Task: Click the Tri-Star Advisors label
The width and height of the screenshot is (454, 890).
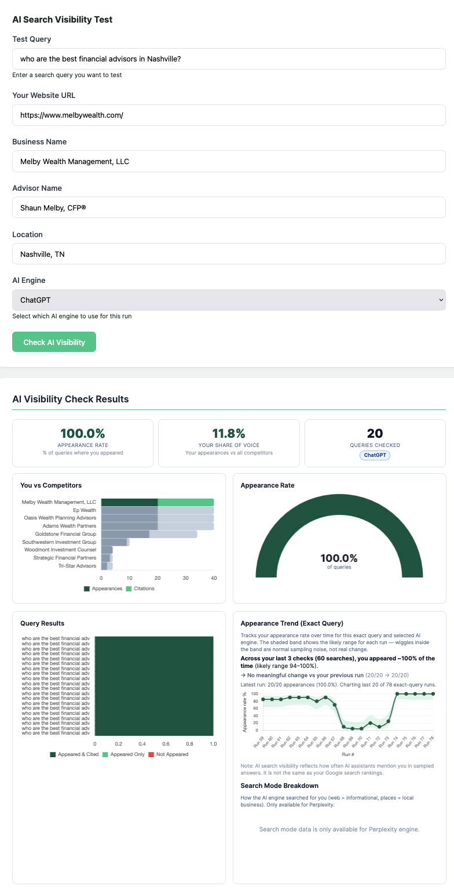Action: tap(77, 566)
